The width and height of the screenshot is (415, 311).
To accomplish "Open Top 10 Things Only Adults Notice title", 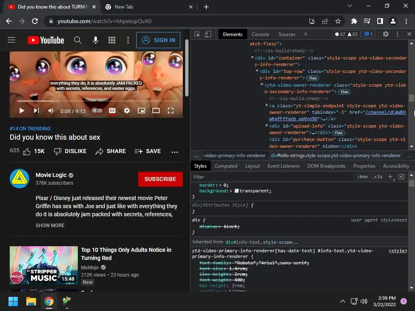I will point(126,254).
